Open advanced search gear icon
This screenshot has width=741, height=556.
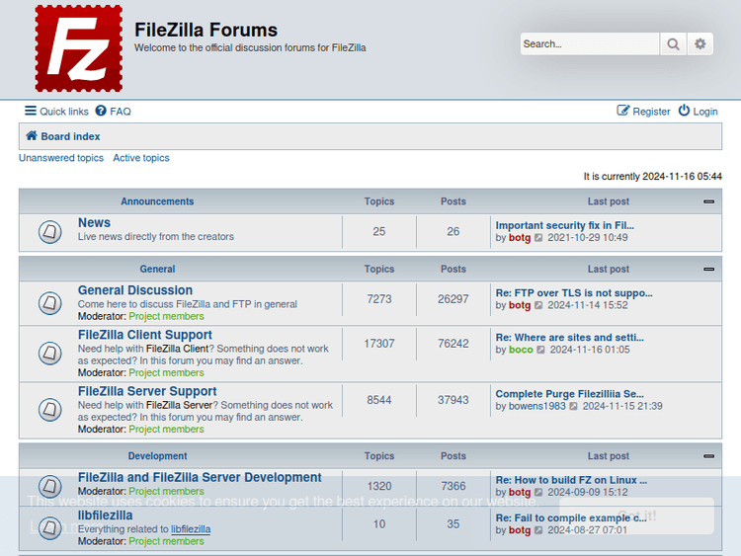(700, 43)
